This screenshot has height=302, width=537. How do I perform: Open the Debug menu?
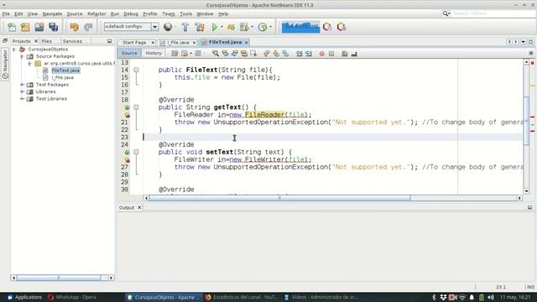click(131, 13)
